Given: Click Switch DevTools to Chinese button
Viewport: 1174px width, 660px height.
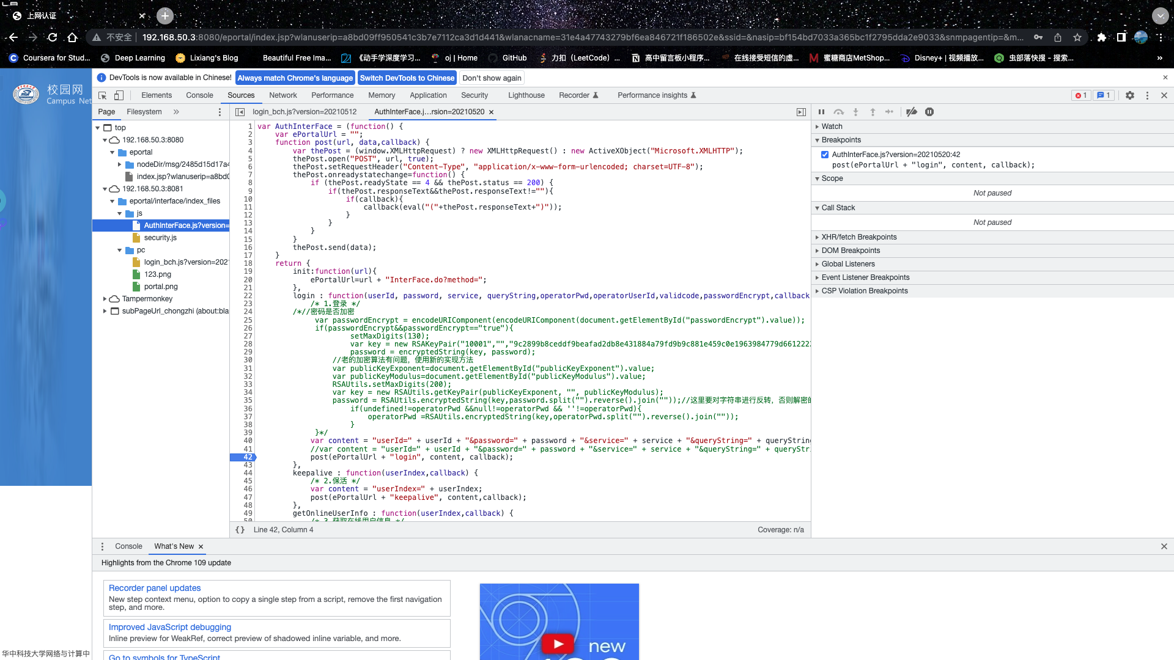Looking at the screenshot, I should pyautogui.click(x=407, y=78).
